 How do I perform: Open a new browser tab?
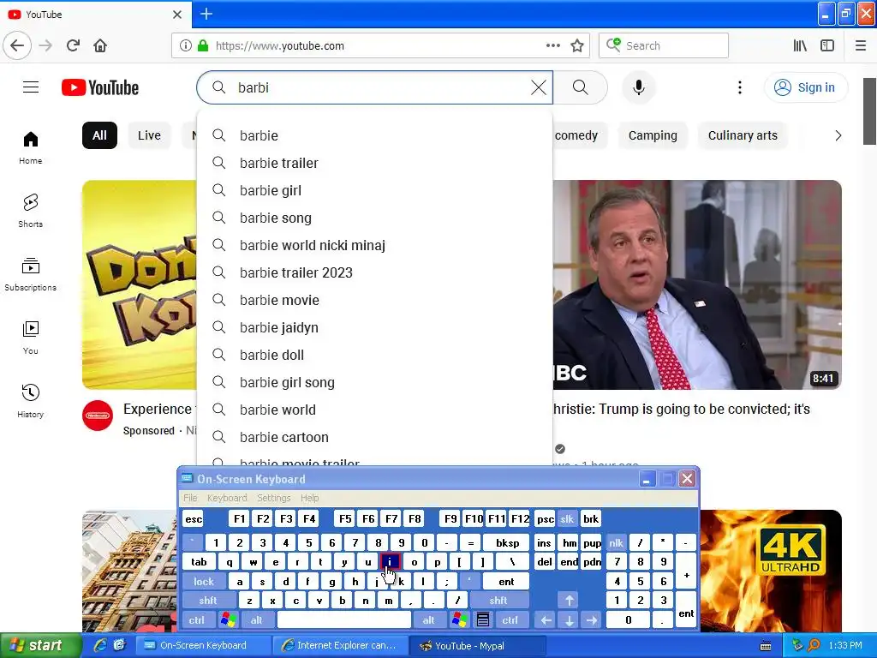206,14
